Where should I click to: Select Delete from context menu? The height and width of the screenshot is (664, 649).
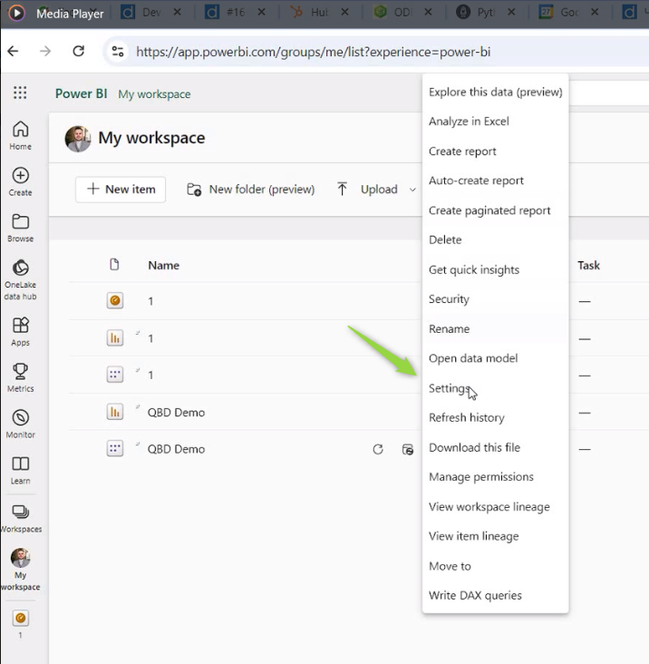pyautogui.click(x=496, y=240)
